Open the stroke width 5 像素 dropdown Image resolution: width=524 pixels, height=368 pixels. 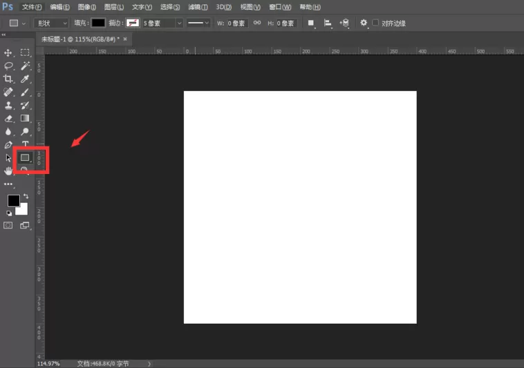pyautogui.click(x=179, y=23)
